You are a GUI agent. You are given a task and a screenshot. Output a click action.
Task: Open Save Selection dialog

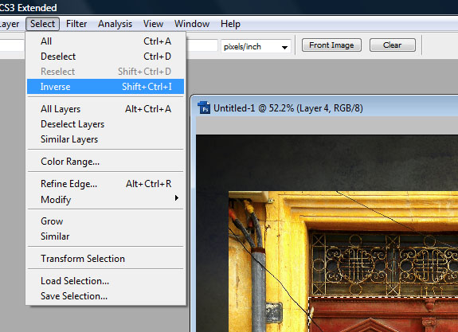(105, 296)
